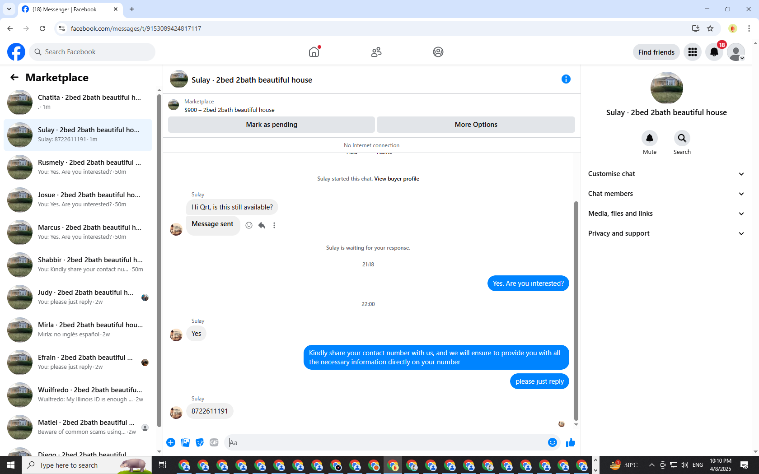React to 'Message sent' with emoji icon
The height and width of the screenshot is (474, 759).
tap(249, 225)
